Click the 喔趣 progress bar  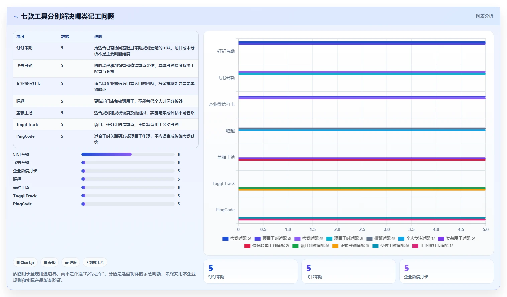point(128,179)
